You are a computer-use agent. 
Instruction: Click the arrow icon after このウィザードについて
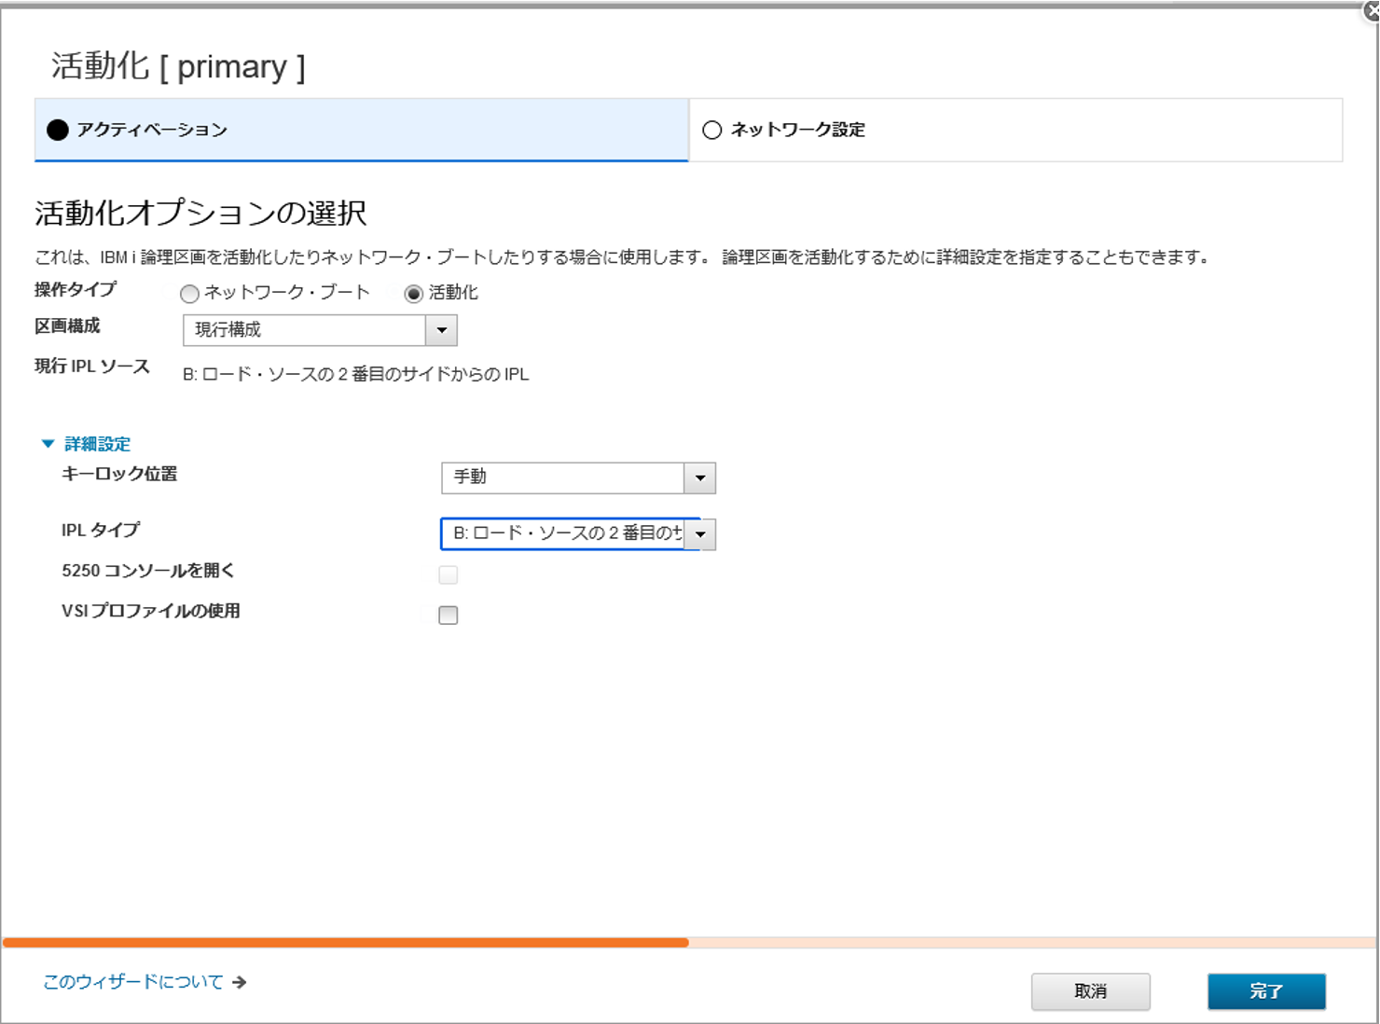pyautogui.click(x=240, y=982)
